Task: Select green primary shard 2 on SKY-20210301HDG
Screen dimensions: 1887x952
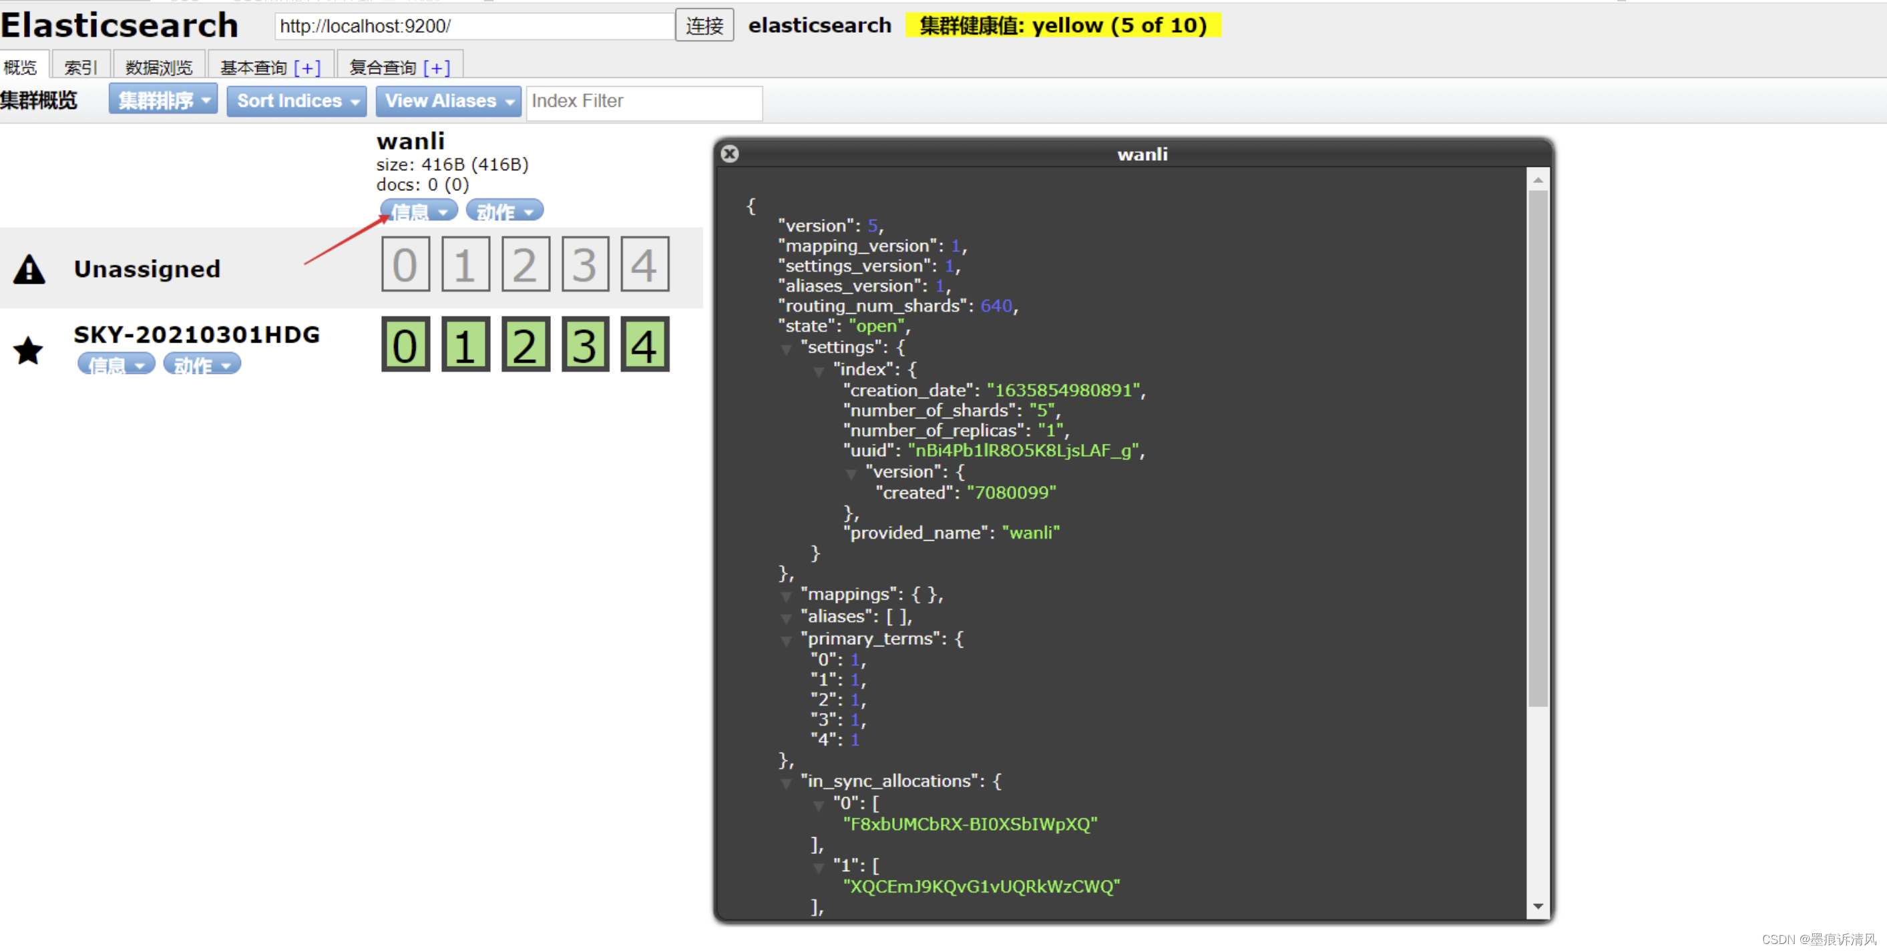Action: click(526, 344)
